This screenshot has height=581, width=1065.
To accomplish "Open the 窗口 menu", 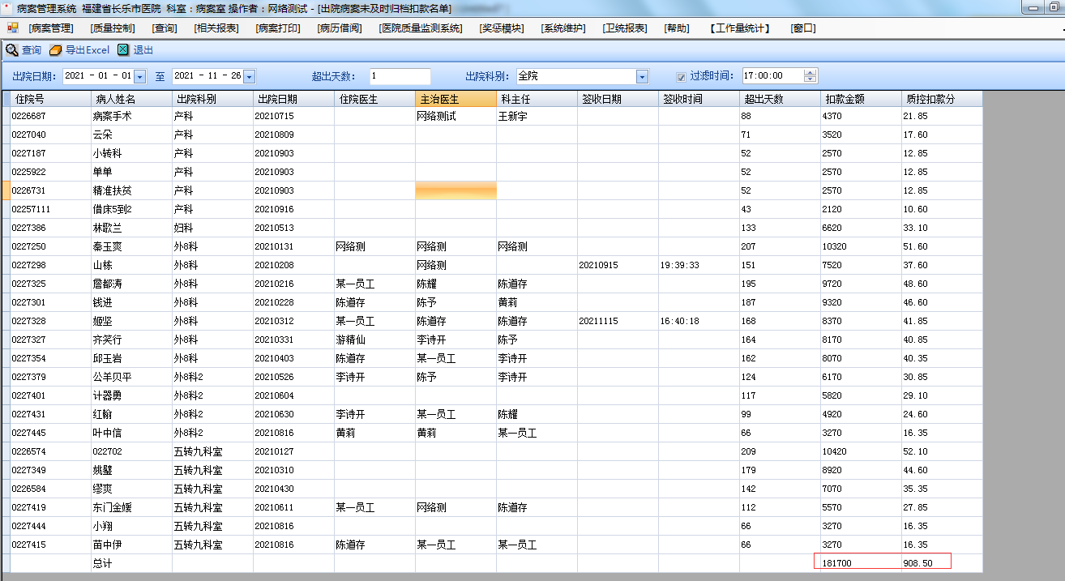I will pyautogui.click(x=803, y=28).
